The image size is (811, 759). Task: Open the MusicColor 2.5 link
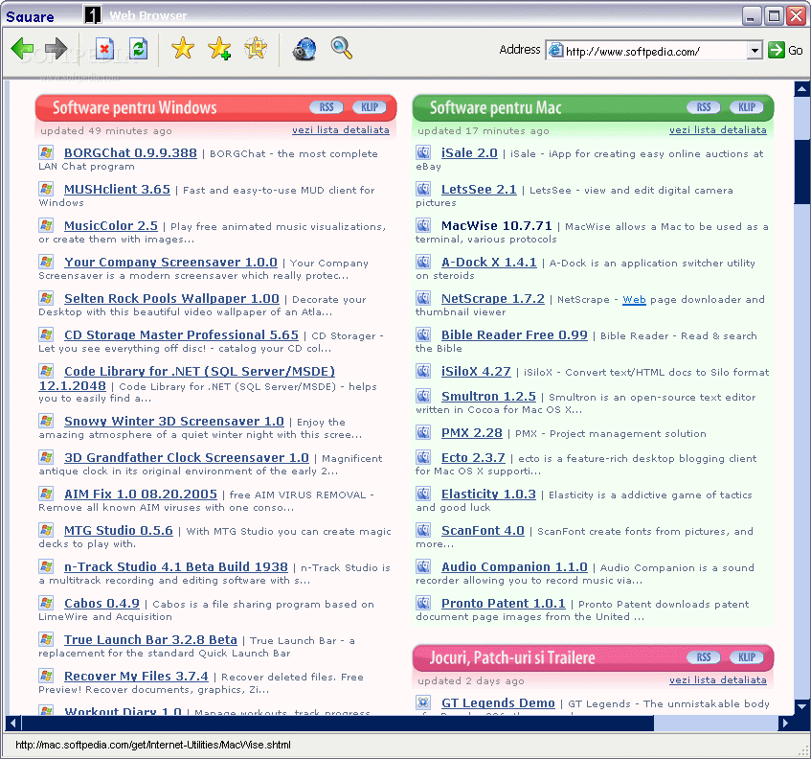[x=111, y=226]
